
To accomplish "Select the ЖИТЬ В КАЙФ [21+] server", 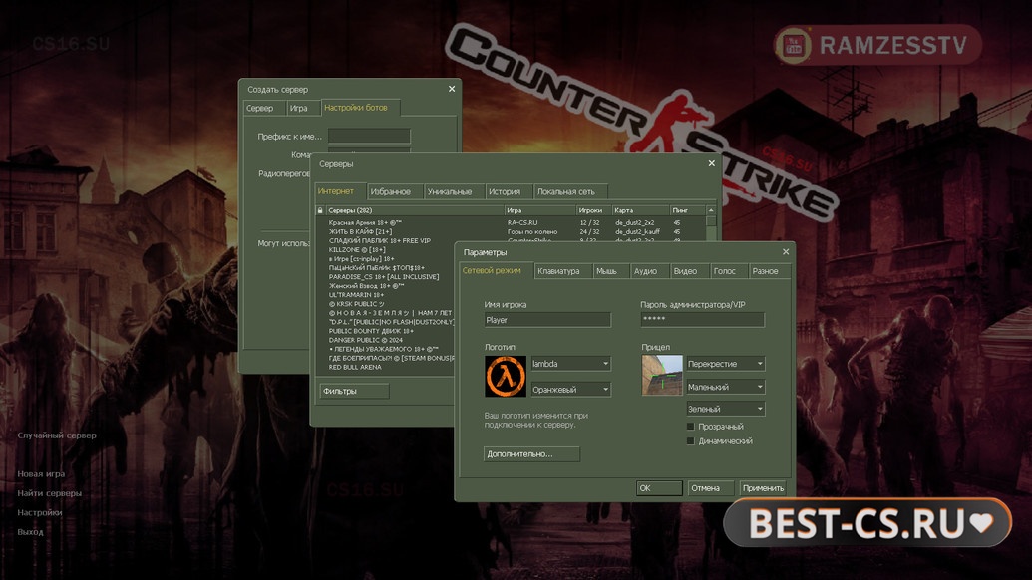I will [513, 231].
